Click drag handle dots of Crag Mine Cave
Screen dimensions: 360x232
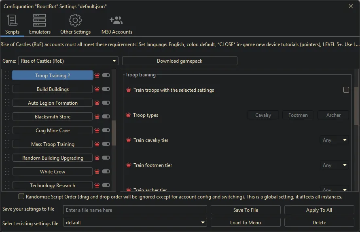7,130
